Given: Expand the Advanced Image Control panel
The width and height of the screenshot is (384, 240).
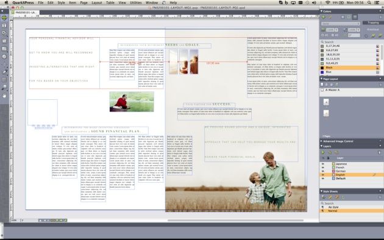Looking at the screenshot, I should click(322, 141).
